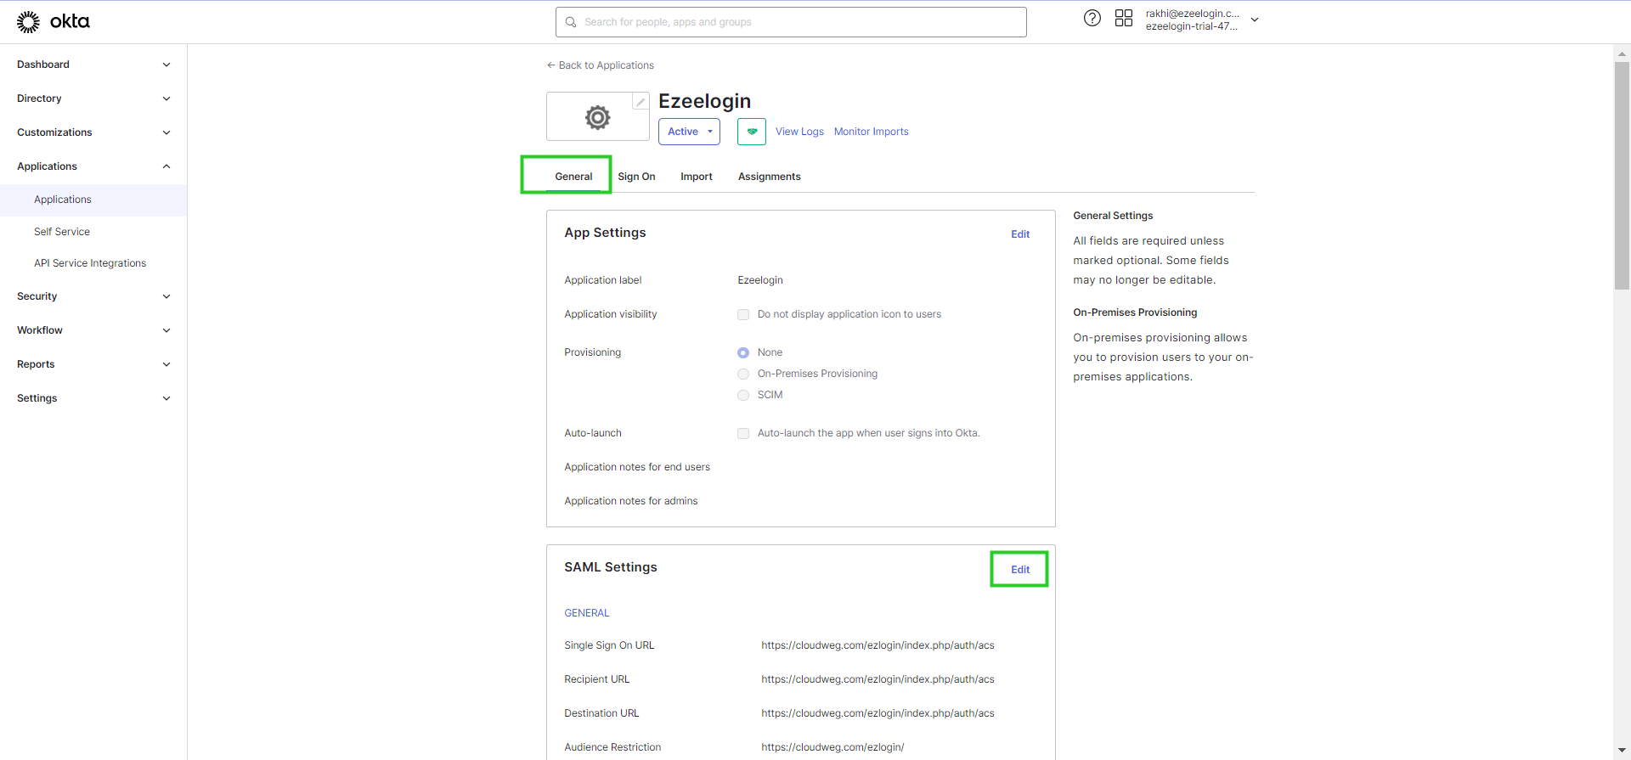Switch to the Sign On tab
This screenshot has width=1631, height=760.
pyautogui.click(x=636, y=177)
